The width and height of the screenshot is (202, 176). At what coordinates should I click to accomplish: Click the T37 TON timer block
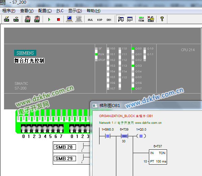tap(158, 157)
